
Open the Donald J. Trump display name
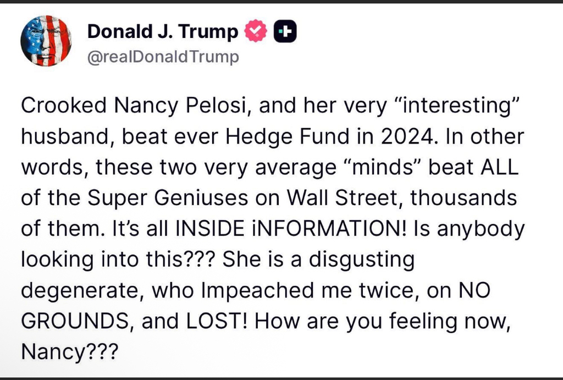tap(163, 32)
